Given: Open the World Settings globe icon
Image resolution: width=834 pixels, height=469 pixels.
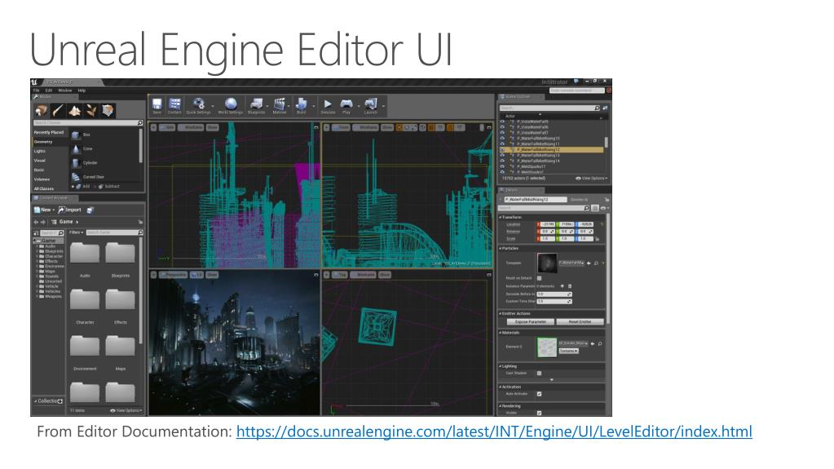Looking at the screenshot, I should tap(230, 105).
